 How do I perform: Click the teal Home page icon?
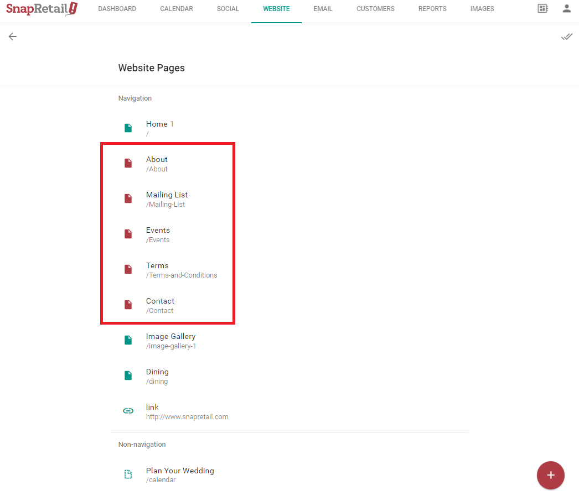click(x=128, y=128)
